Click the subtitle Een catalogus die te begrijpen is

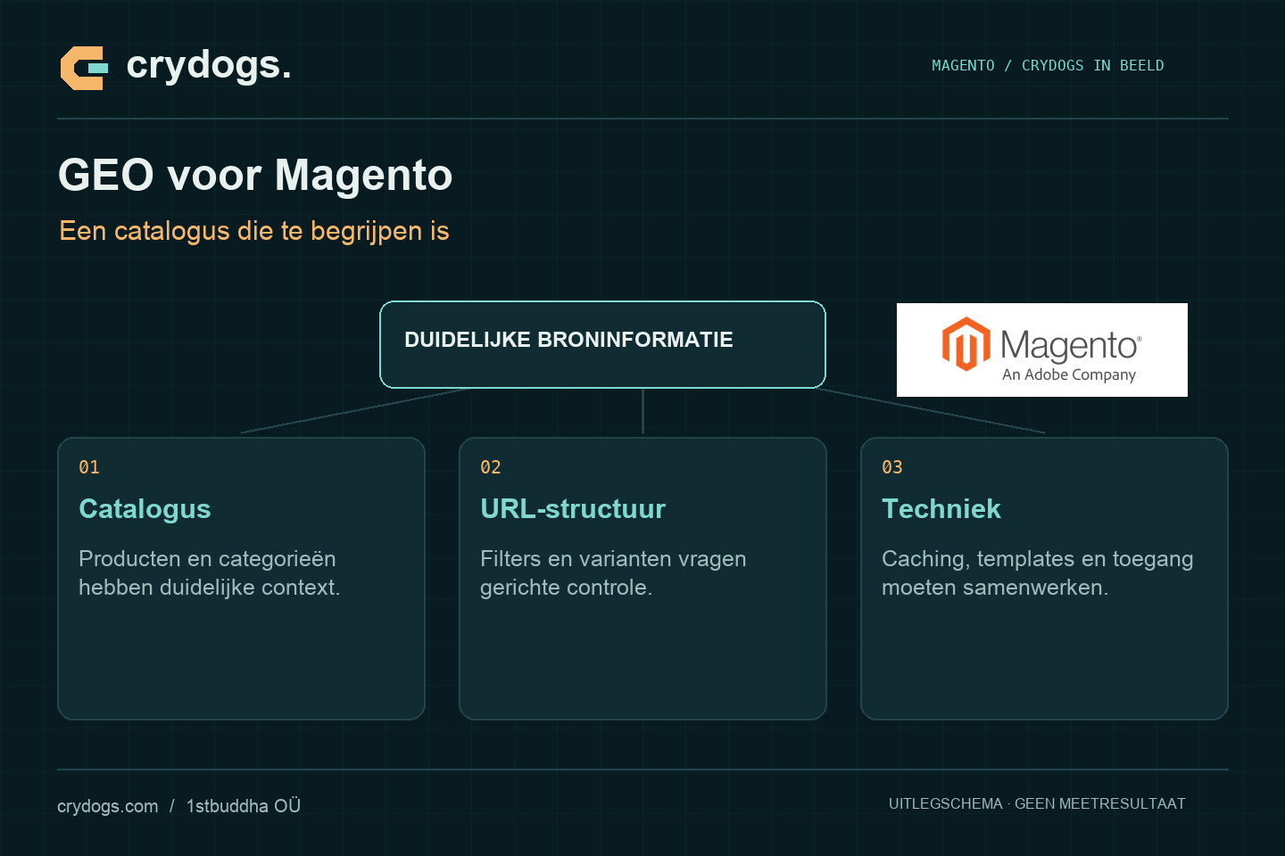coord(254,231)
